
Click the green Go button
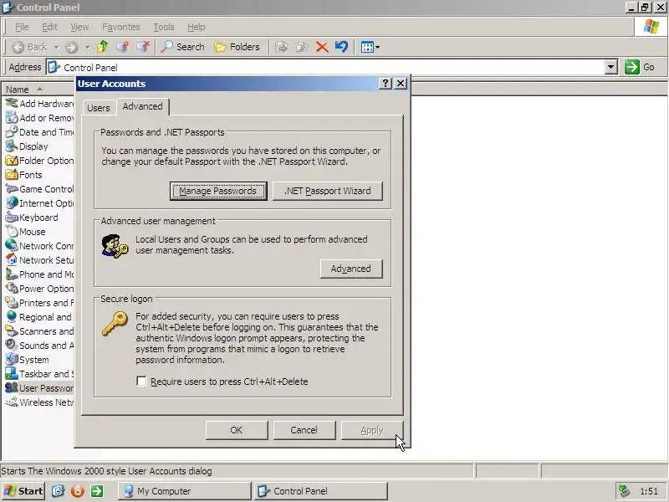coord(640,67)
